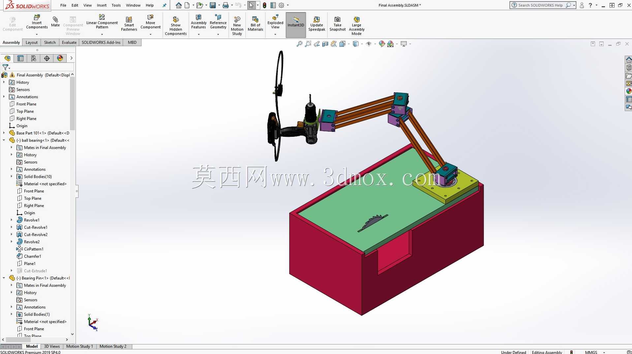Click the Rebuild traffic light icon

(264, 5)
